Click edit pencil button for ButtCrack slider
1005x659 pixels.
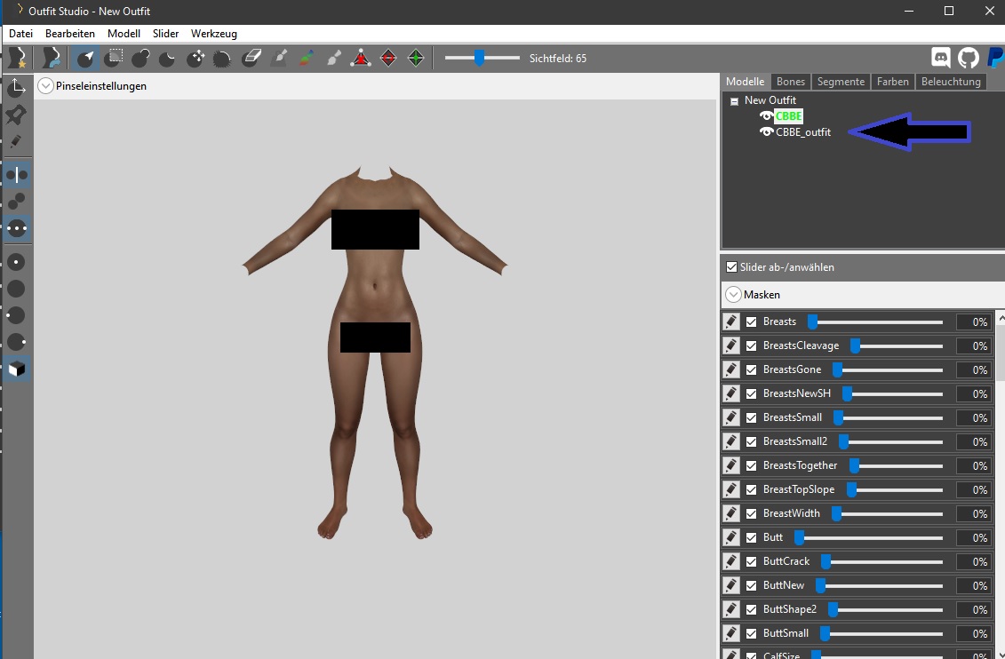(x=730, y=561)
